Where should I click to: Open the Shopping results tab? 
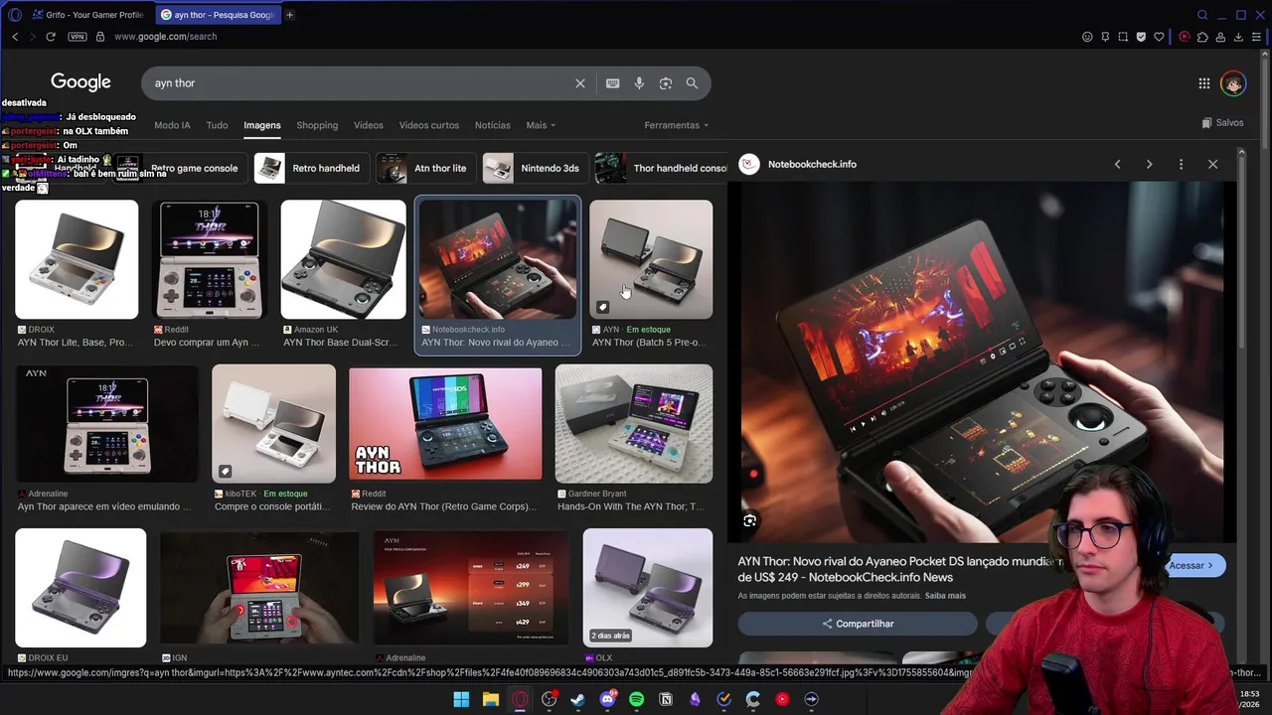[x=317, y=125]
